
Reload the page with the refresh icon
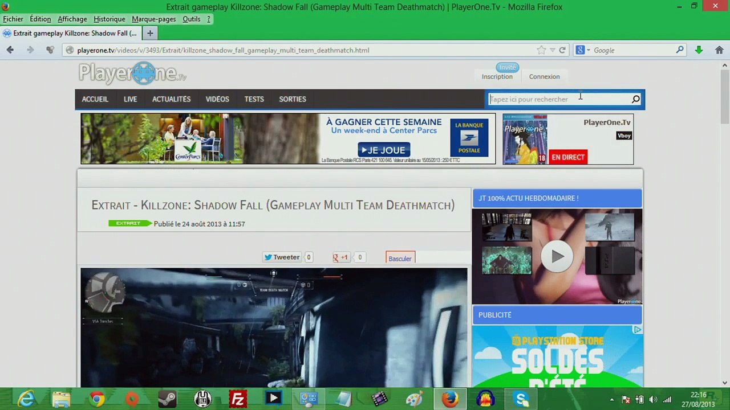562,50
